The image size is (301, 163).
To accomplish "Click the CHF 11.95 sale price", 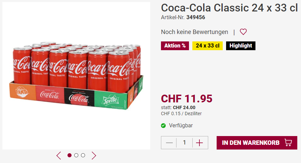I will pos(187,98).
